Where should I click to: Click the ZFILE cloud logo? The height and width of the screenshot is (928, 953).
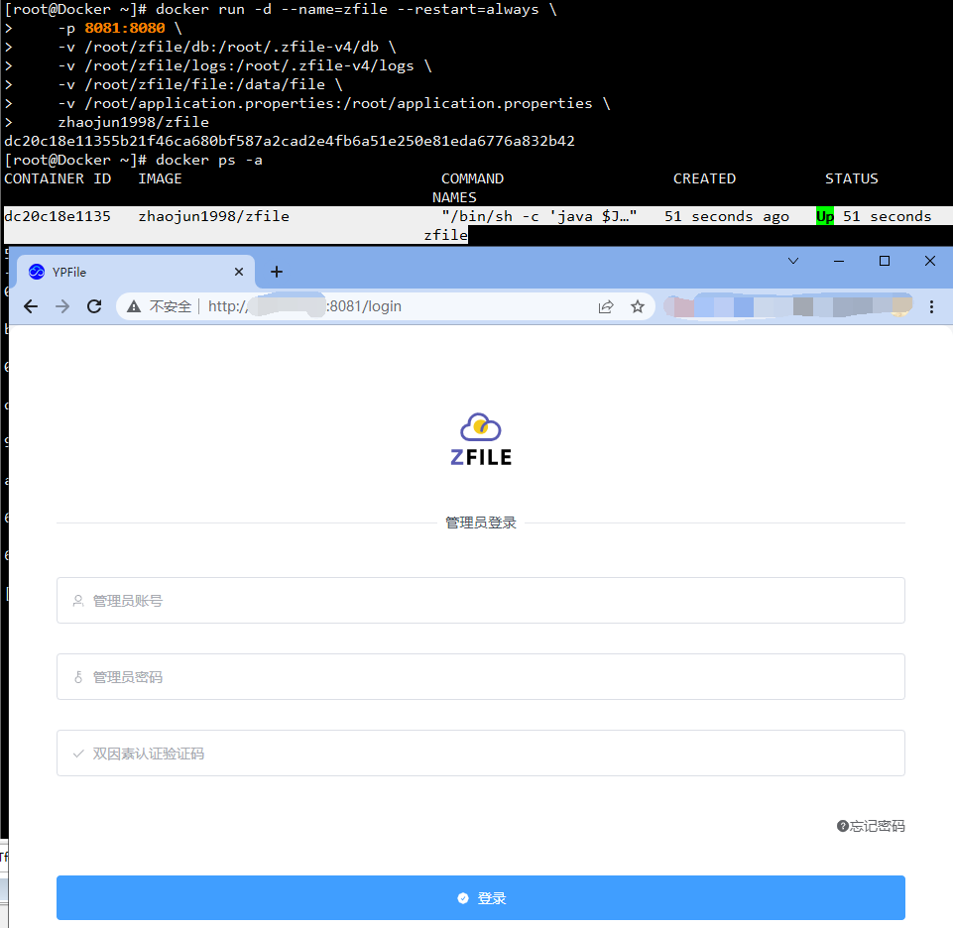click(x=481, y=439)
